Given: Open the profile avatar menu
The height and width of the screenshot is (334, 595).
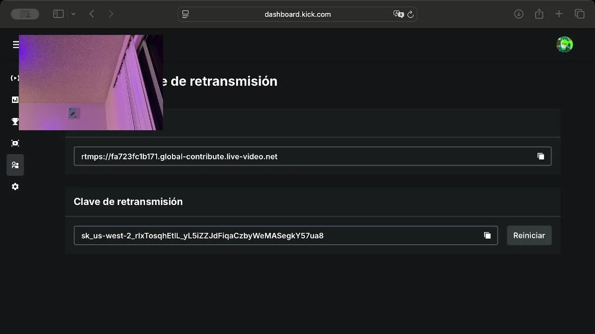Looking at the screenshot, I should [x=564, y=45].
